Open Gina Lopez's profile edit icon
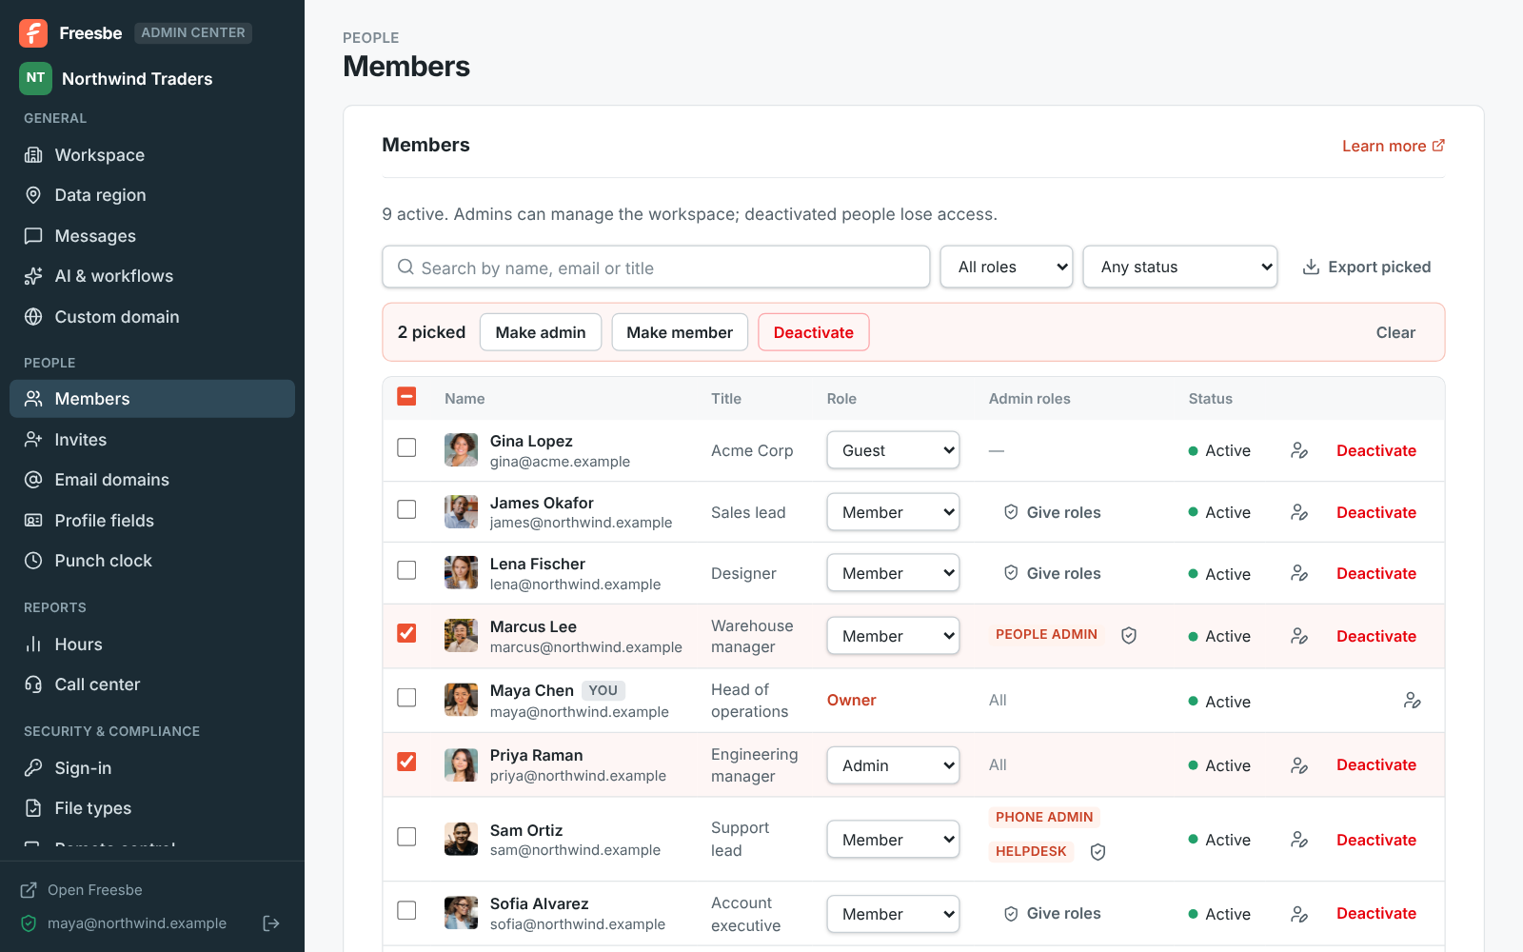 tap(1299, 450)
